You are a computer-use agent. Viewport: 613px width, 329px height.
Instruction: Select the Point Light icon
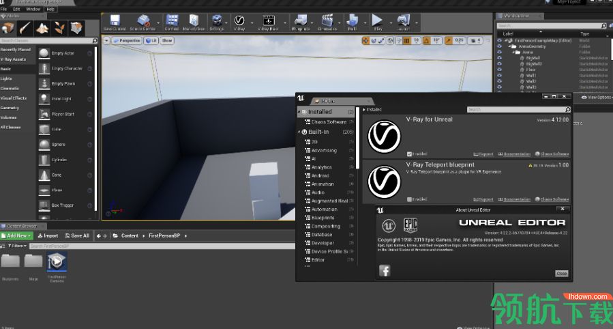point(44,99)
